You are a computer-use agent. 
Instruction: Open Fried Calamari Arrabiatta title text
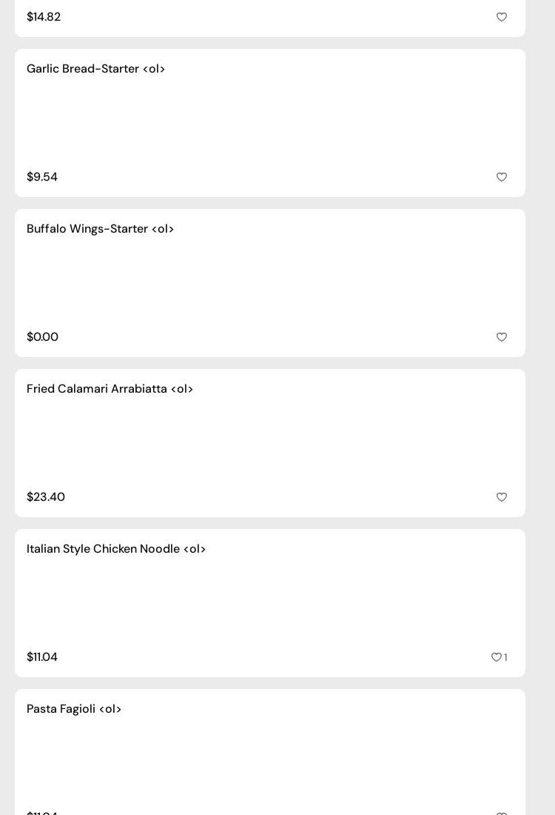pyautogui.click(x=110, y=389)
